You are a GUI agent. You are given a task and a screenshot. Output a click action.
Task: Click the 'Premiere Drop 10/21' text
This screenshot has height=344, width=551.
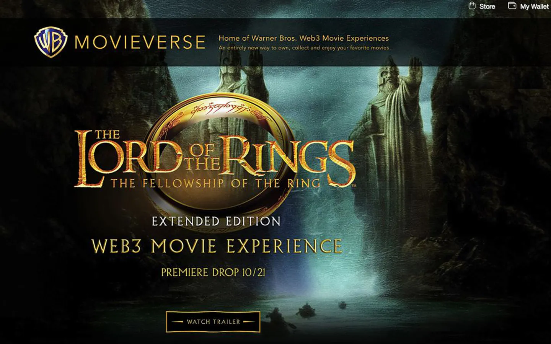(213, 272)
